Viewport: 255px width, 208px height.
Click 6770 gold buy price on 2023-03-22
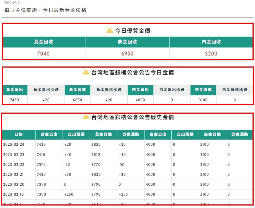point(96,164)
